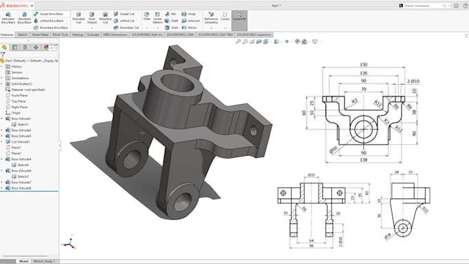Open the Hole Wizard
The height and width of the screenshot is (264, 469).
click(x=92, y=18)
